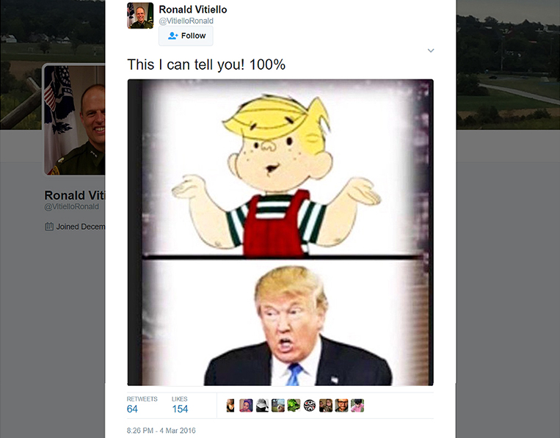The width and height of the screenshot is (560, 438).
Task: Open the pink shirt liker avatar
Action: [x=357, y=406]
